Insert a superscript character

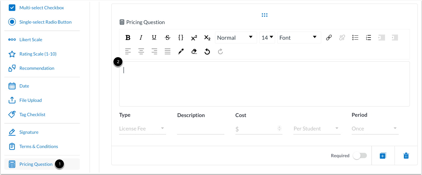coord(194,37)
